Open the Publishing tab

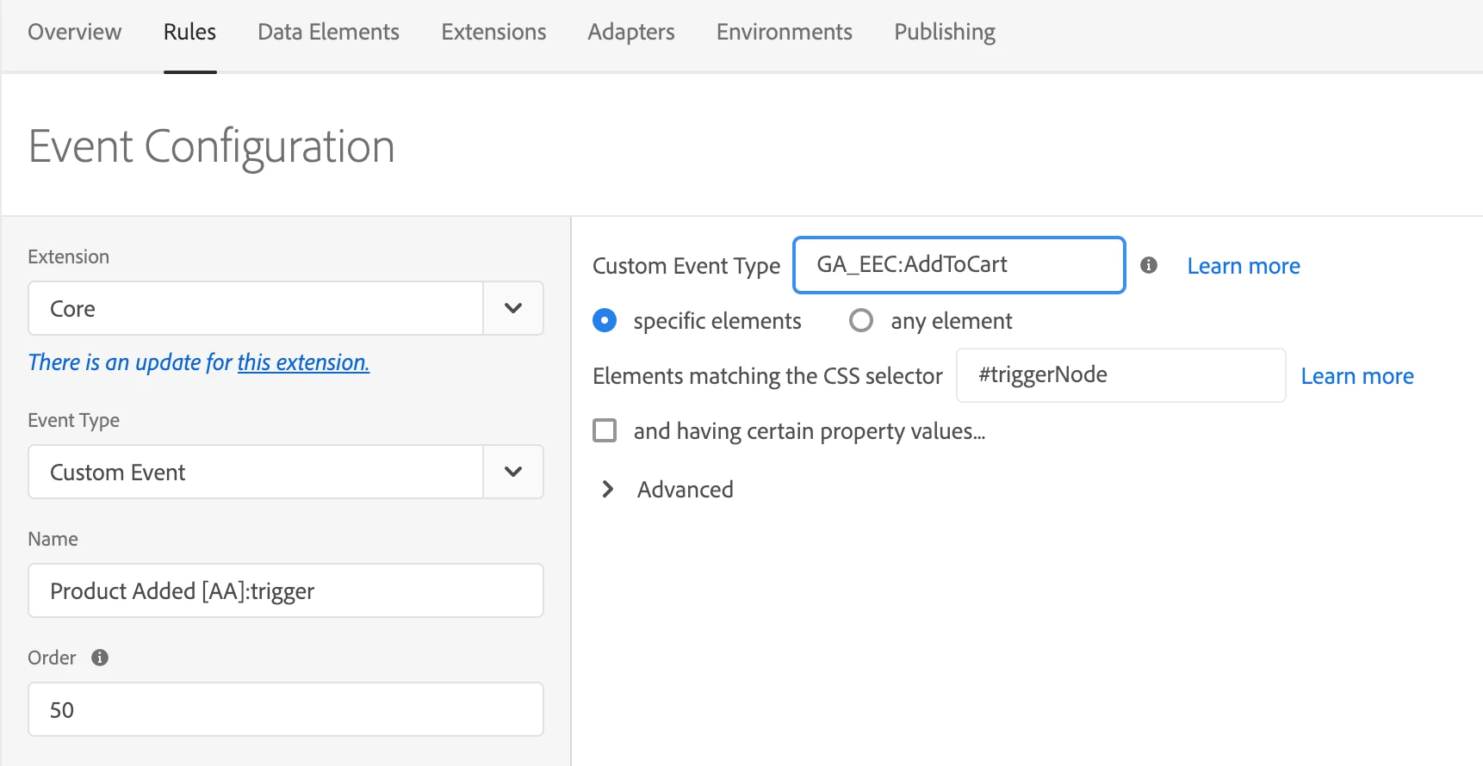(944, 32)
